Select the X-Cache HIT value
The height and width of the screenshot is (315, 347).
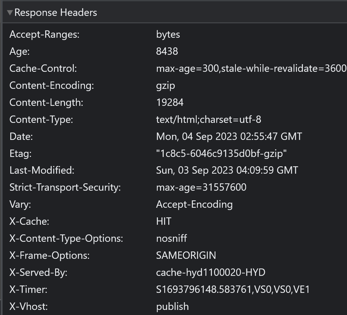[163, 221]
